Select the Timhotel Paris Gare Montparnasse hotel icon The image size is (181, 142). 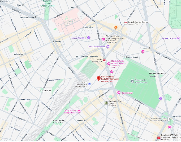click(x=103, y=39)
